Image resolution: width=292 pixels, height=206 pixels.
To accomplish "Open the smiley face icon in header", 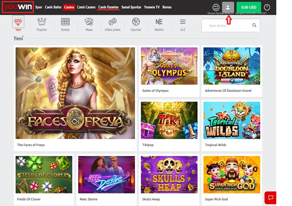I will [x=216, y=7].
